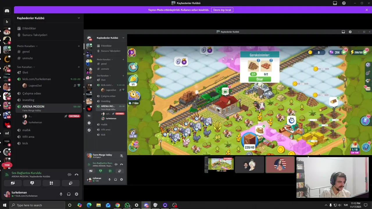
Task: Collapse Metin Kanalları category
Action: (27, 46)
